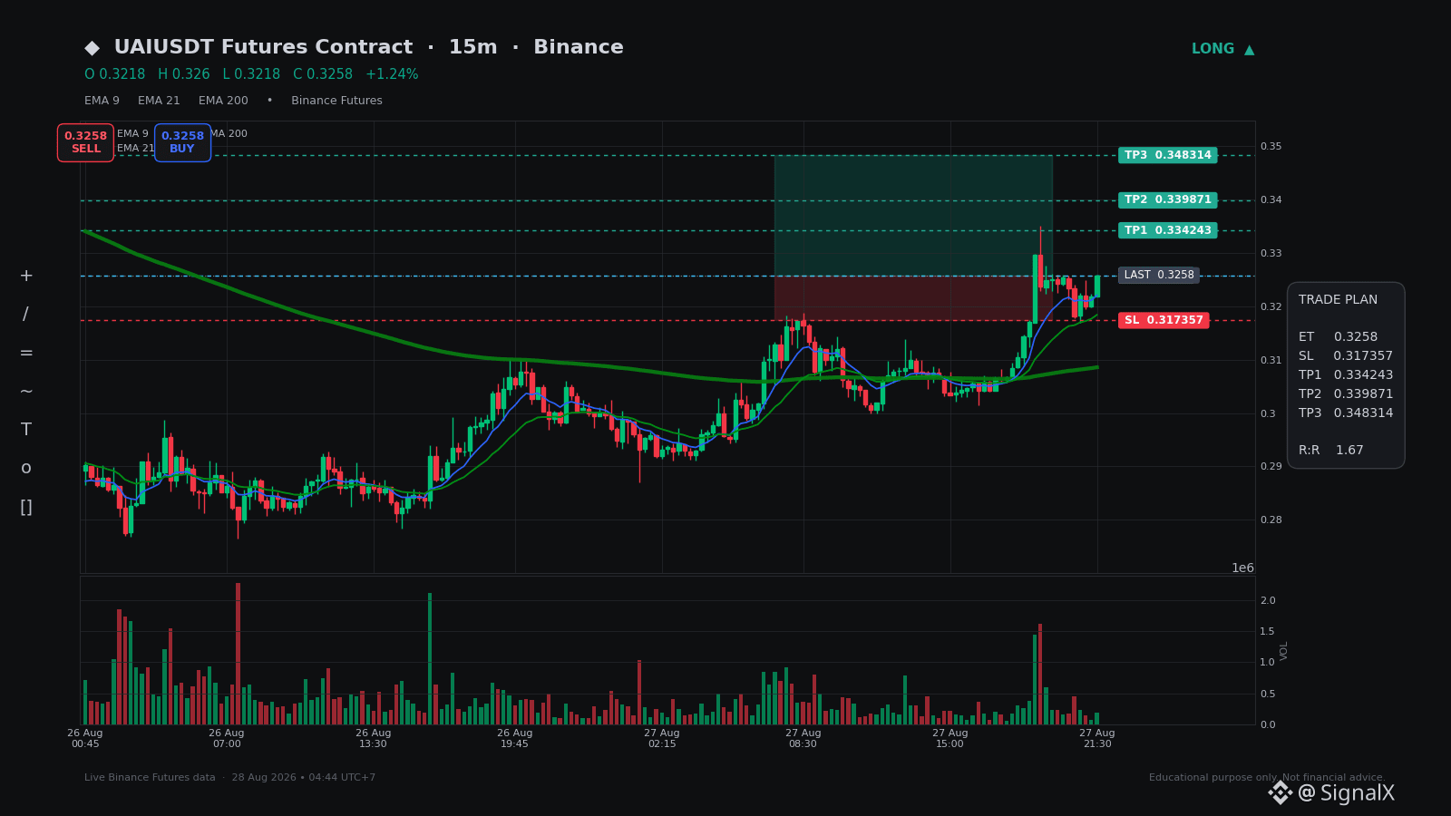Select the Text T tool
The height and width of the screenshot is (816, 1451).
coord(26,430)
